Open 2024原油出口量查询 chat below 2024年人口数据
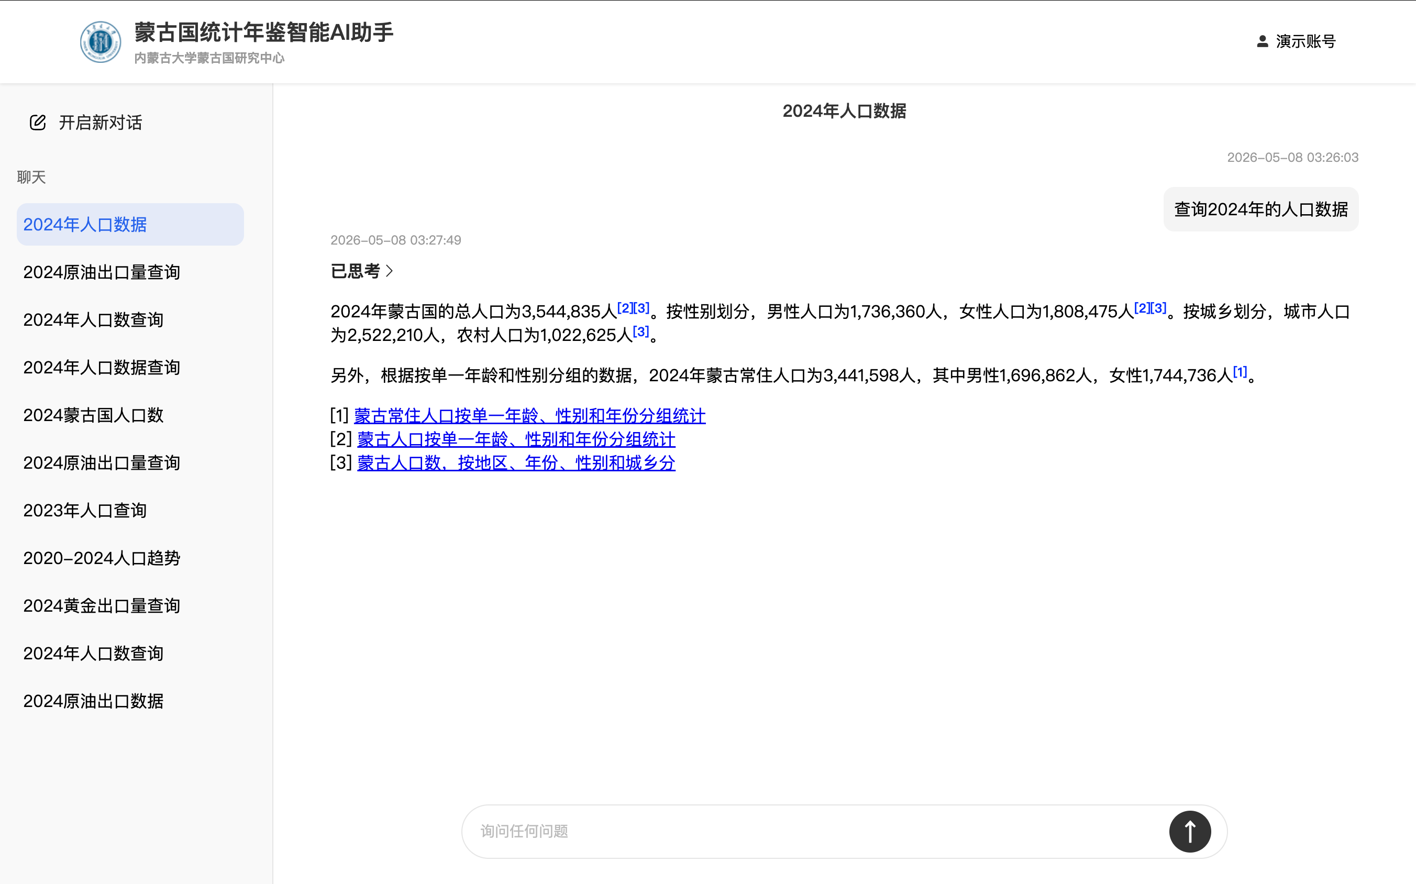This screenshot has width=1416, height=884. pos(130,272)
